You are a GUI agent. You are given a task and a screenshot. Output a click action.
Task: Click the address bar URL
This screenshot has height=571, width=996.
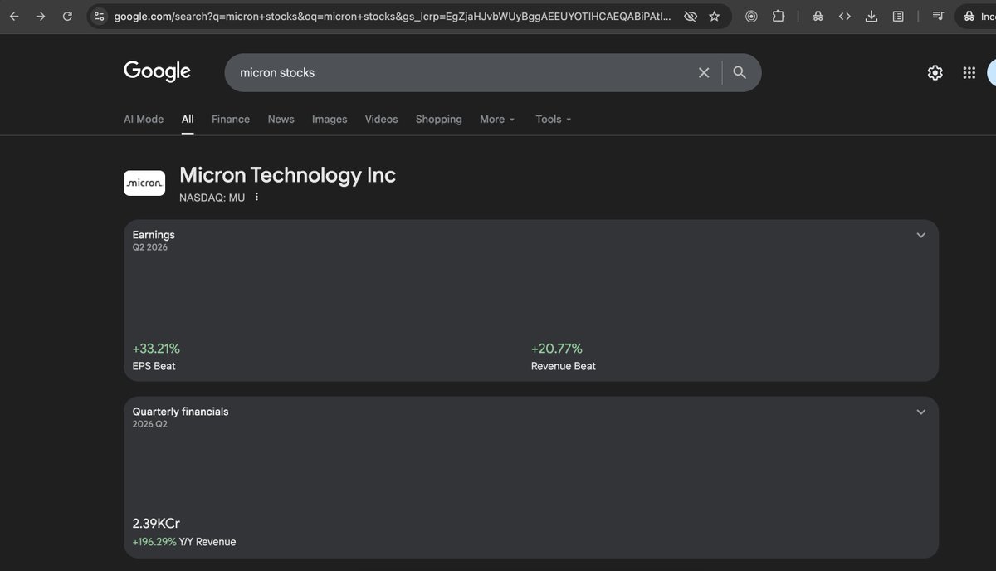pyautogui.click(x=392, y=17)
